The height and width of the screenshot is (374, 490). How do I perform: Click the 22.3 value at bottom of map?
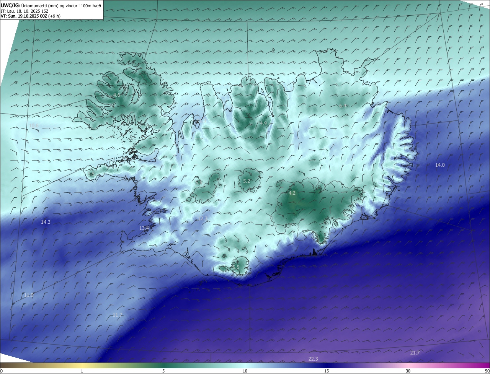[x=313, y=358]
